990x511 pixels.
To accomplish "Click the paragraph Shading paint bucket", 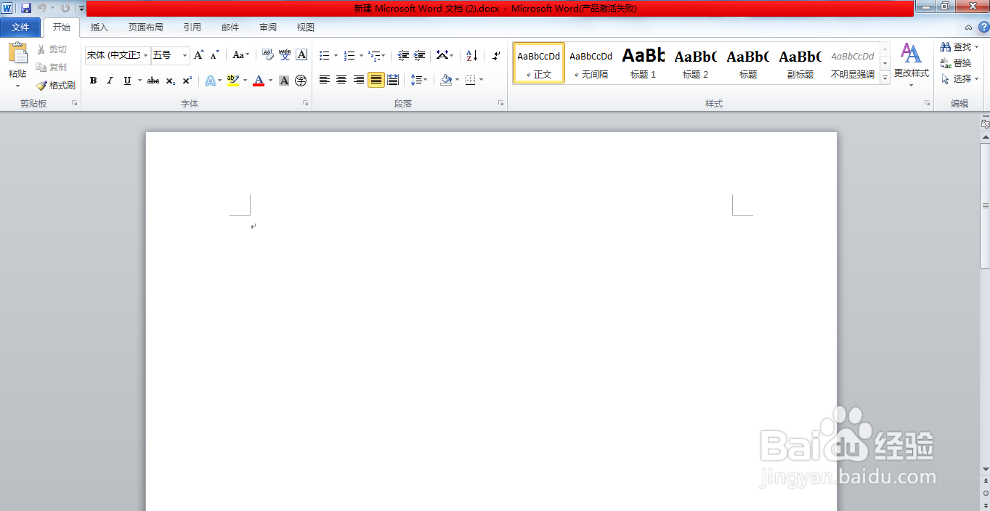I will coord(446,80).
